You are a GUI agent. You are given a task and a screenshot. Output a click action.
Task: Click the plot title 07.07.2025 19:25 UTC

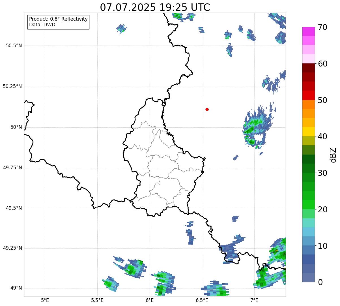pyautogui.click(x=155, y=7)
